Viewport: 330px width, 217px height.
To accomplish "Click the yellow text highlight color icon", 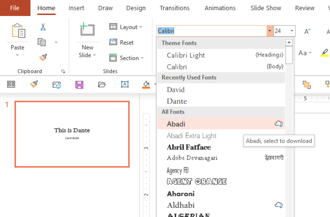I will pos(325,53).
